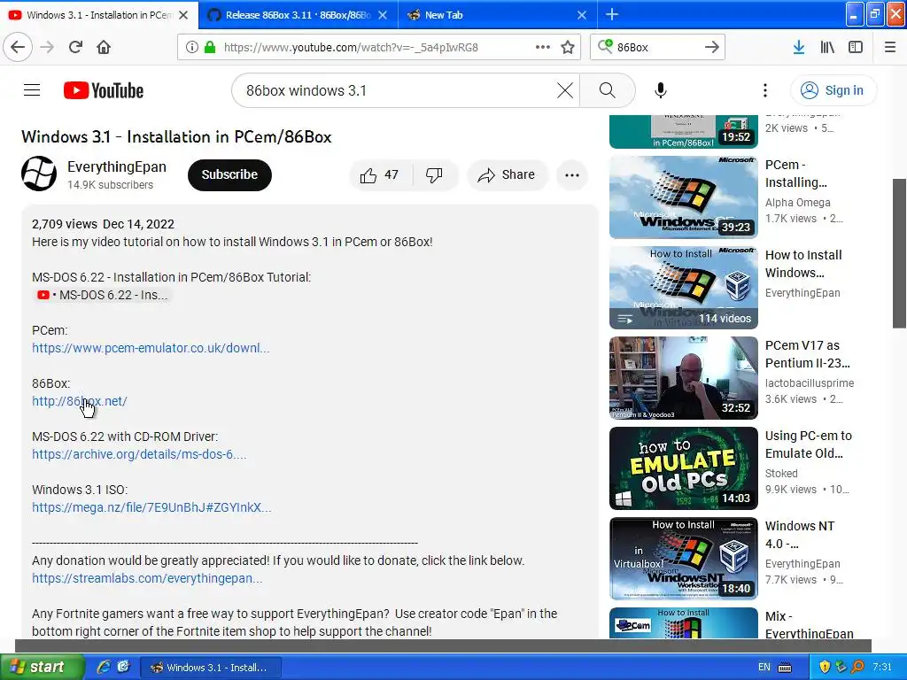
Task: Toggle the browser sidebar icon
Action: click(856, 47)
